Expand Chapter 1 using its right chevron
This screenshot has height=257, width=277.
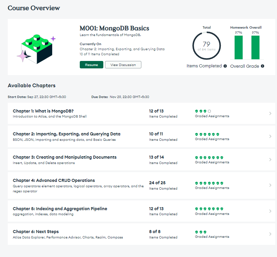[270, 114]
